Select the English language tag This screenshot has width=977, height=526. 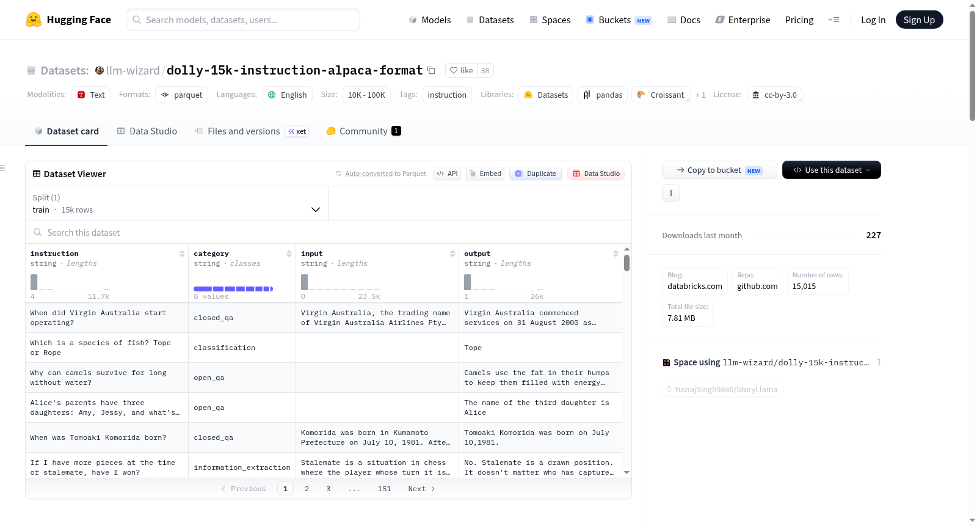288,95
